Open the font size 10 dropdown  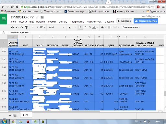72,27
